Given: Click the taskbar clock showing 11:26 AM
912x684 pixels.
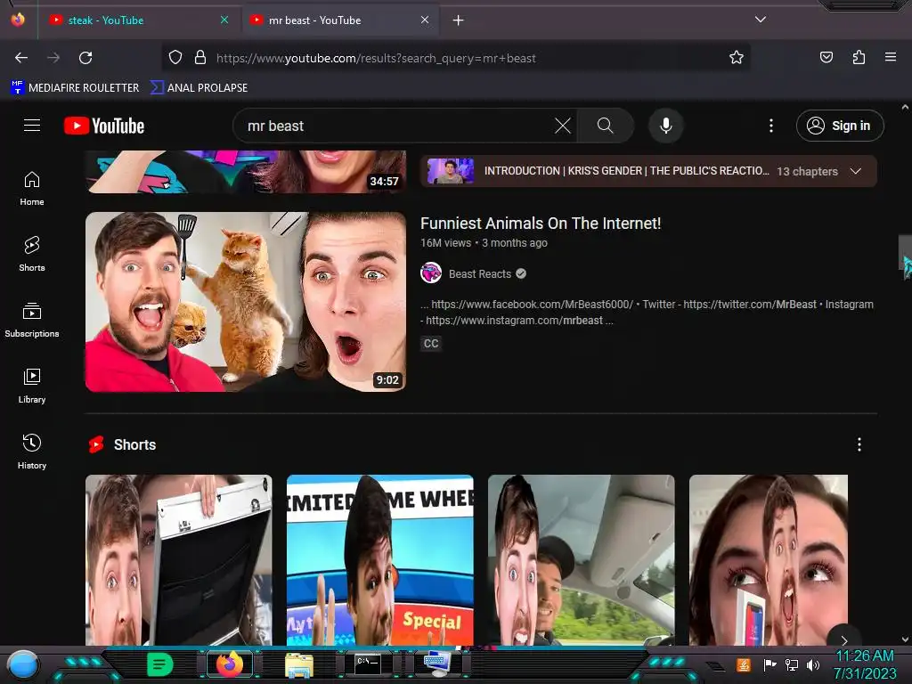Looking at the screenshot, I should [864, 656].
